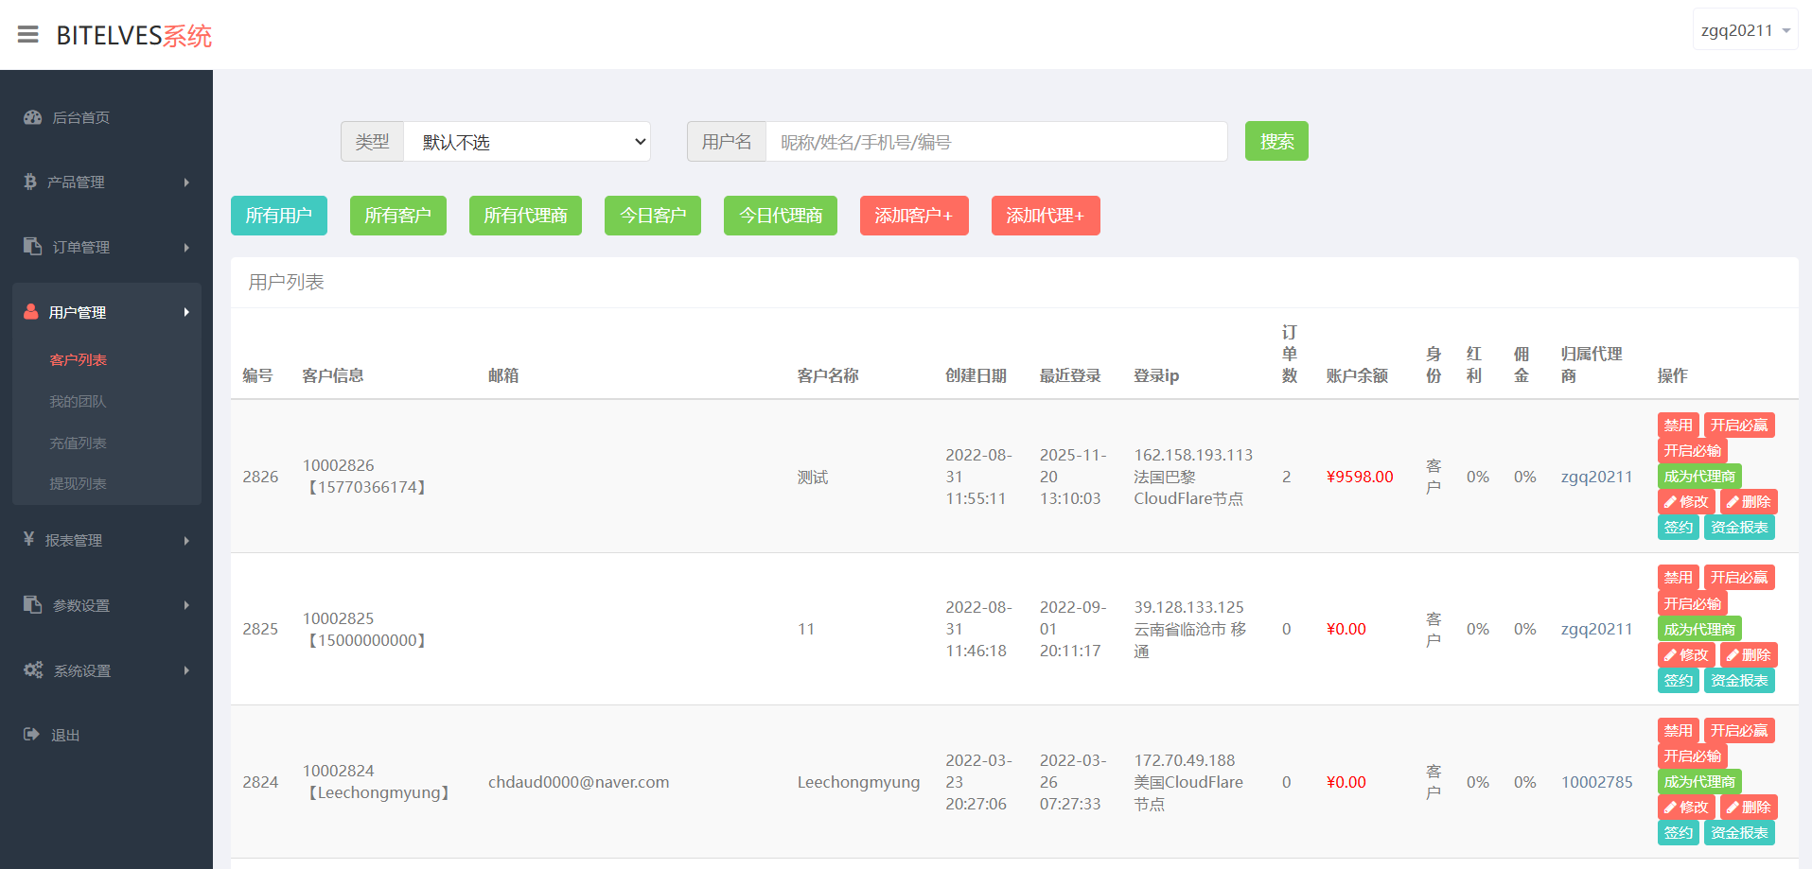Click the logout icon beside 退出
The image size is (1812, 869).
coord(31,735)
